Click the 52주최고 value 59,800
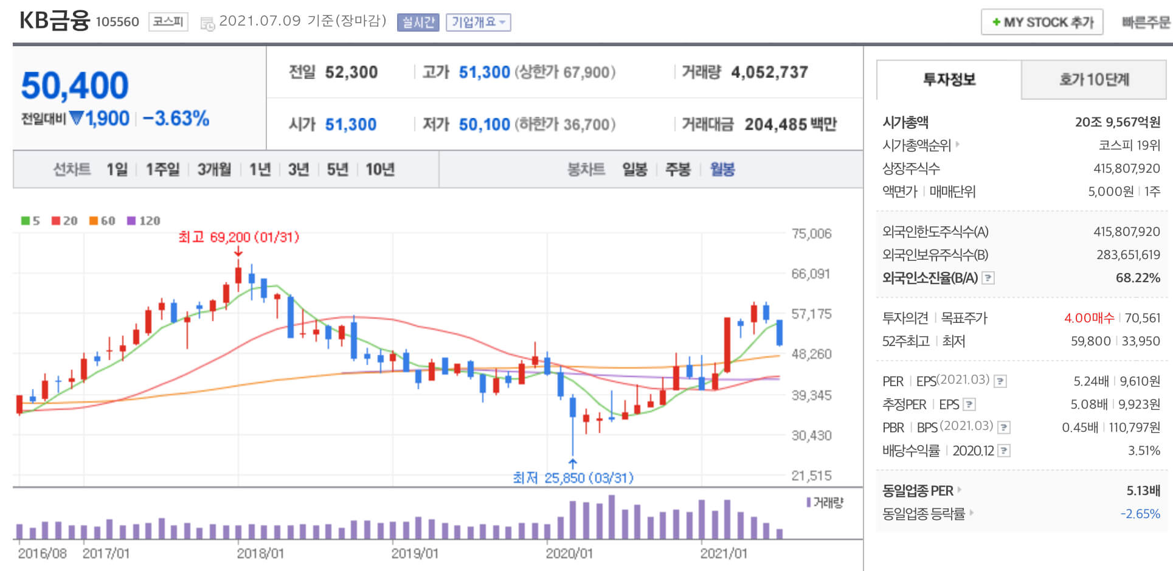The image size is (1173, 571). pos(1090,341)
